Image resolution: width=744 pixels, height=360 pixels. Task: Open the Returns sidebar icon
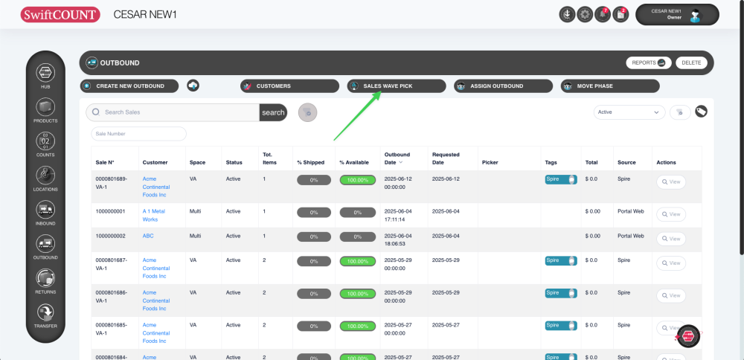click(45, 278)
